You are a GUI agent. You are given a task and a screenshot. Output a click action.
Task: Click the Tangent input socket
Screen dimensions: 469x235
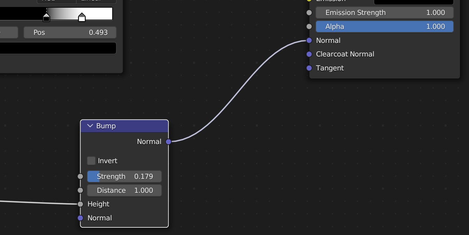309,68
